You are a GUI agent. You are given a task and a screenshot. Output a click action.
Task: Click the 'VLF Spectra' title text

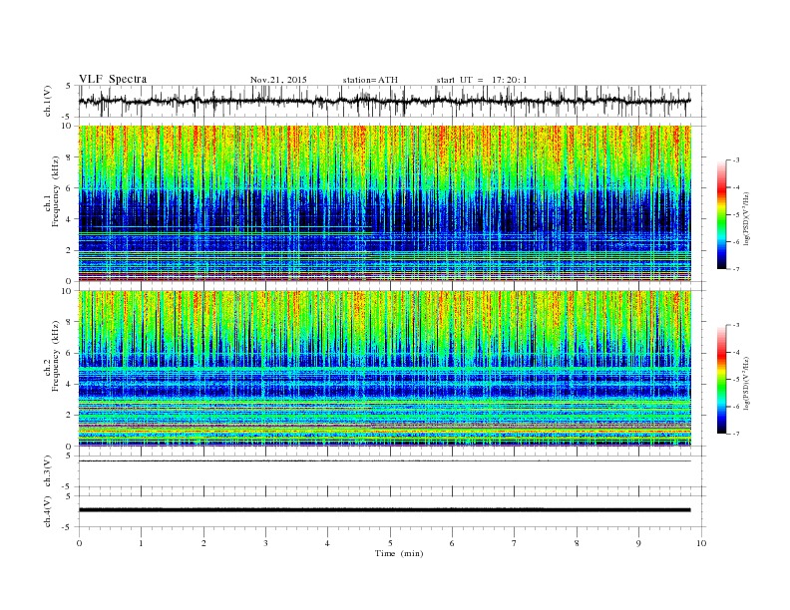[113, 79]
